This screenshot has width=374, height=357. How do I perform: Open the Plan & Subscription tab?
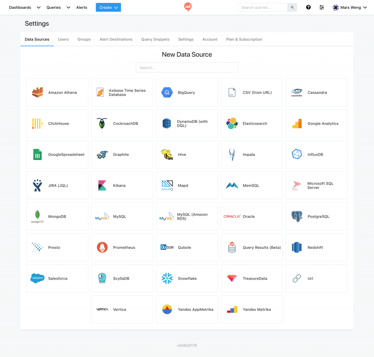(x=244, y=39)
